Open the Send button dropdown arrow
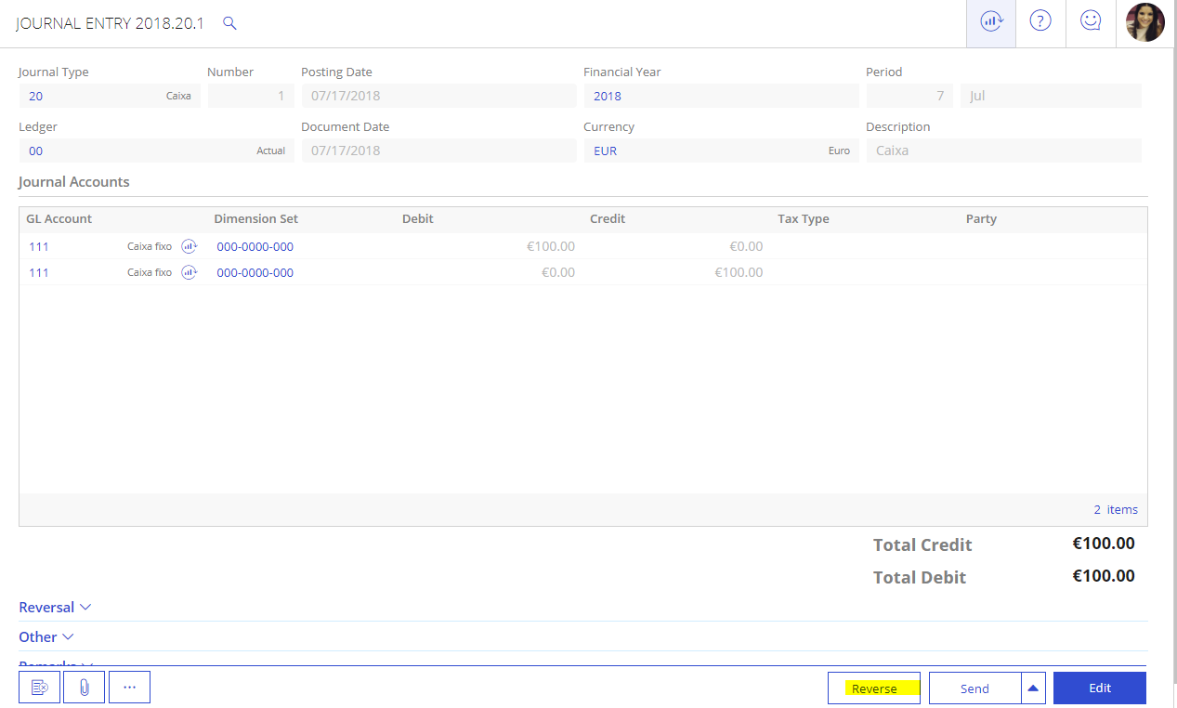Image resolution: width=1177 pixels, height=708 pixels. coord(1033,688)
